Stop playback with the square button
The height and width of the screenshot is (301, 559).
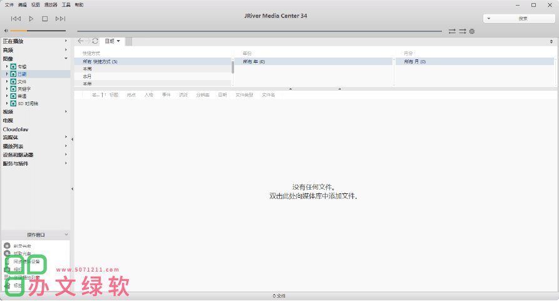click(44, 19)
